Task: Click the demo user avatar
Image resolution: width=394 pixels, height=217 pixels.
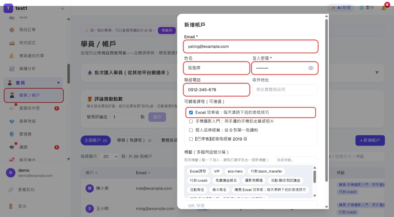Action: (x=11, y=173)
